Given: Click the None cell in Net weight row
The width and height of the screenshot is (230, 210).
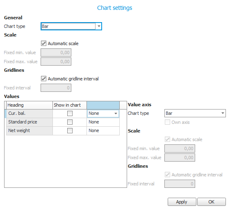Looking at the screenshot, I should (103, 131).
